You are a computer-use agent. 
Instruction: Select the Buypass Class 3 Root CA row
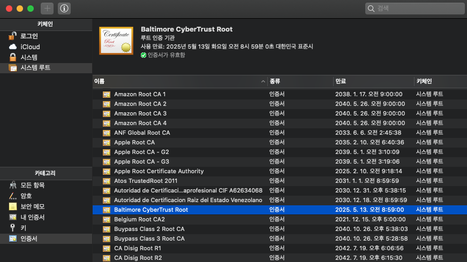click(x=280, y=238)
